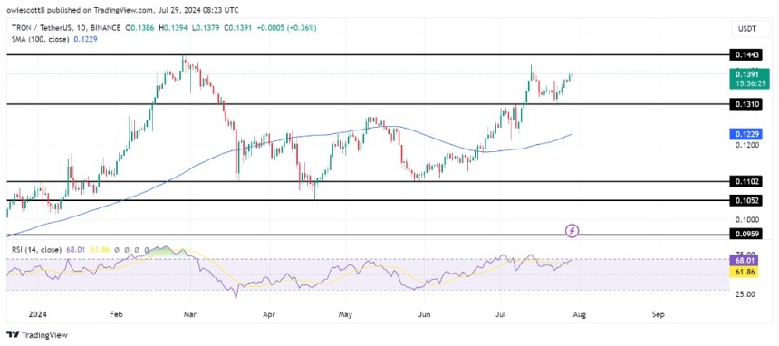Click the Apr label on the time axis
This screenshot has height=346, width=779.
(x=269, y=314)
